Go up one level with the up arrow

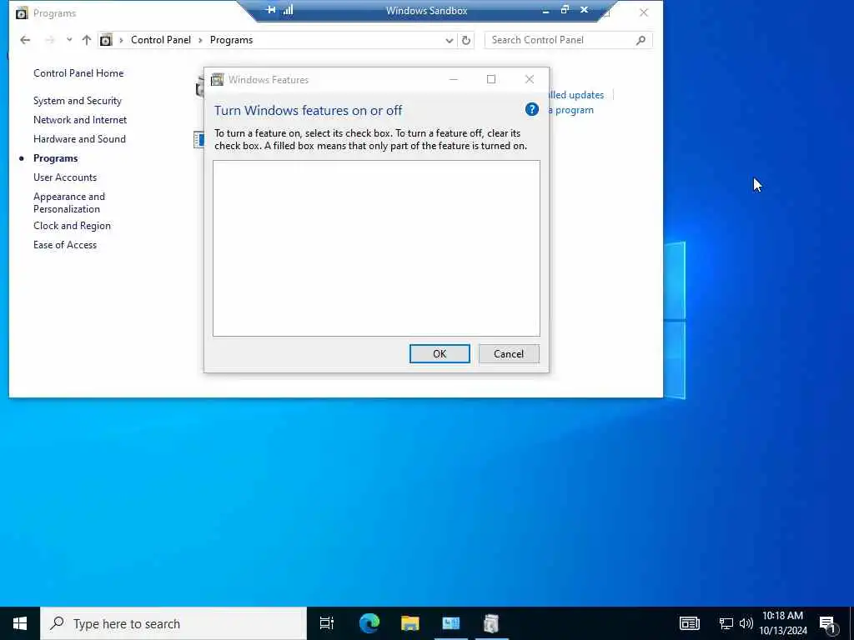86,40
